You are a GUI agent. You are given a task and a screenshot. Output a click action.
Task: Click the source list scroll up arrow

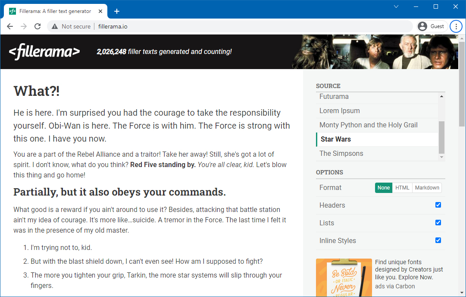pos(441,96)
